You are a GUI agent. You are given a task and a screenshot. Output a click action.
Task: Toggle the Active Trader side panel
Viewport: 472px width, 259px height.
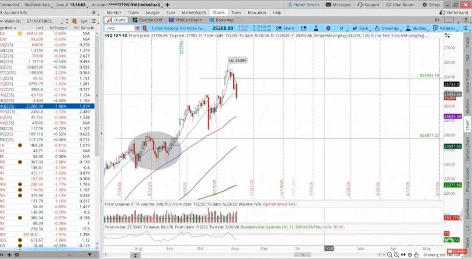click(468, 80)
